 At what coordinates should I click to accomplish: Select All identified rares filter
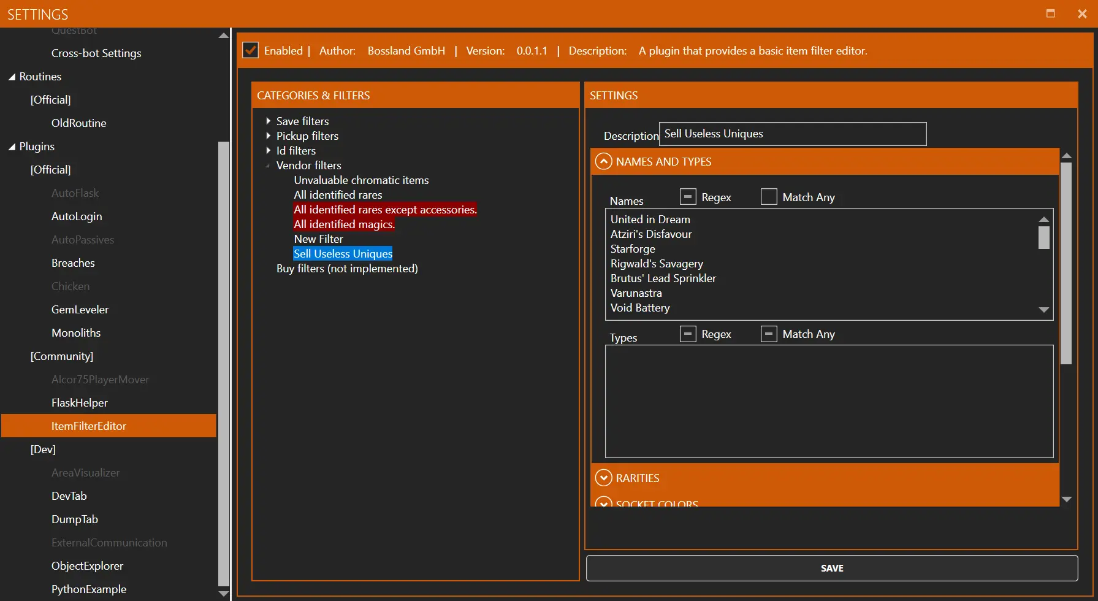click(x=338, y=195)
